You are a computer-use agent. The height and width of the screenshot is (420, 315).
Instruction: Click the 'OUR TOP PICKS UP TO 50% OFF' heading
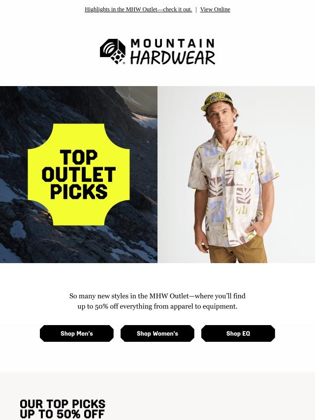63,409
